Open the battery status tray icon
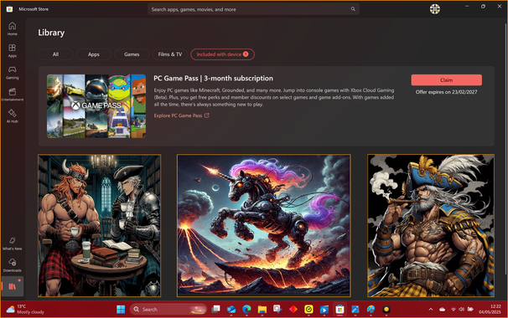 470,310
